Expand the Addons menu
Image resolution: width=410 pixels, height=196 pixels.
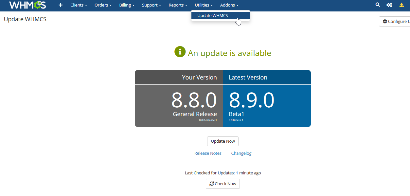coord(229,5)
